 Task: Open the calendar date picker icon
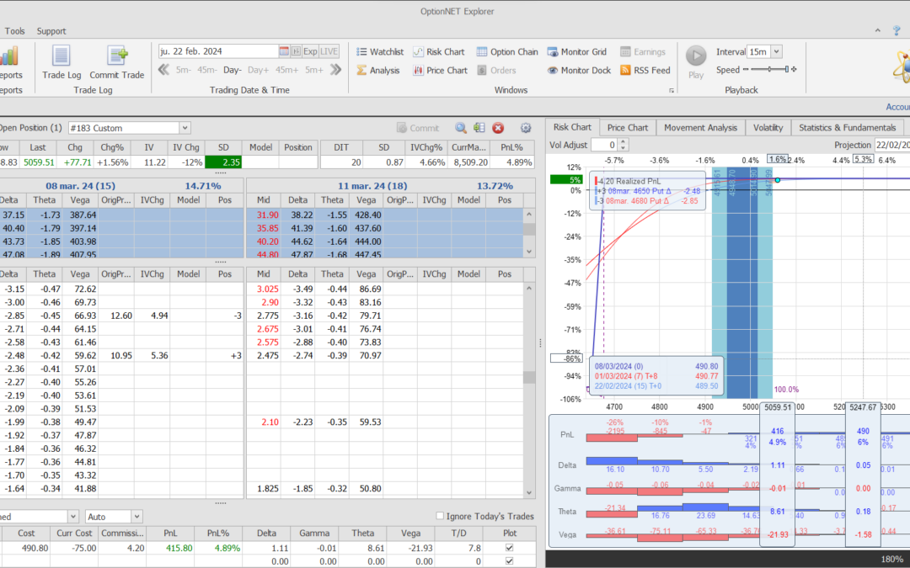click(284, 51)
